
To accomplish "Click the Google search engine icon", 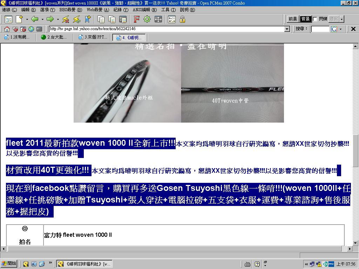I will pyautogui.click(x=334, y=29).
